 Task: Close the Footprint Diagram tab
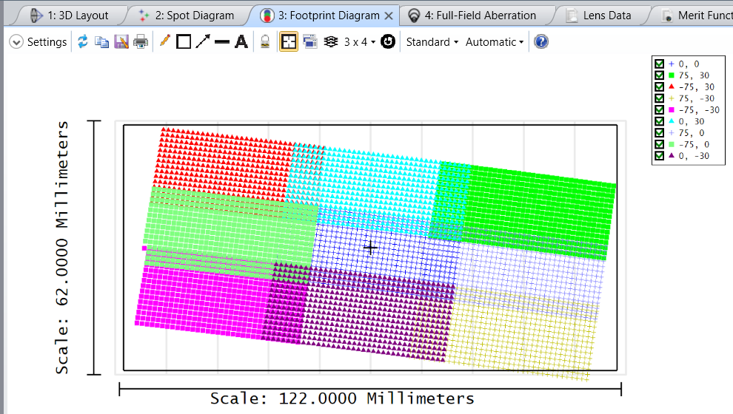click(389, 16)
